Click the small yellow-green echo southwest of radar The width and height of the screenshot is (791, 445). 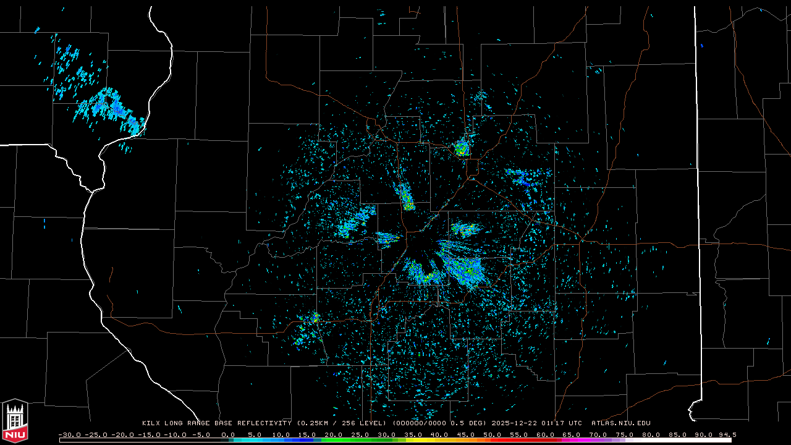point(314,318)
